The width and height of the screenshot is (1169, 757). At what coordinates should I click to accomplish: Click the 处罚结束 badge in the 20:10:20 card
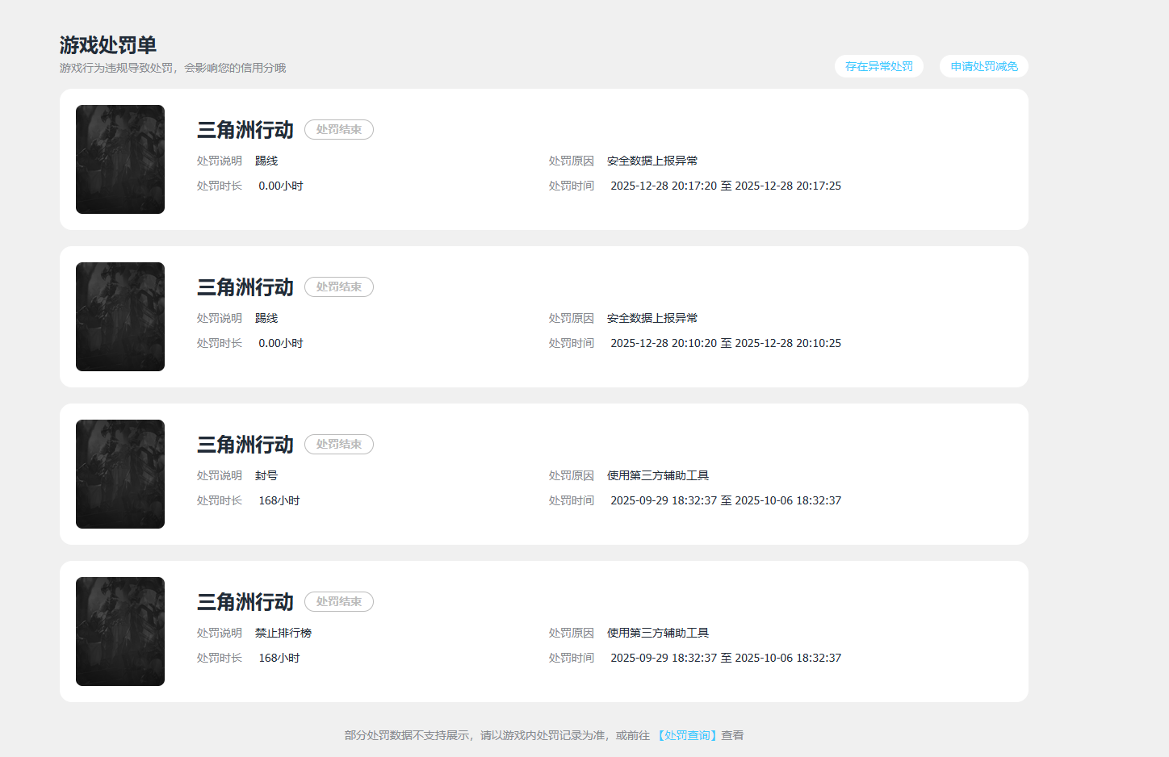[x=339, y=286]
